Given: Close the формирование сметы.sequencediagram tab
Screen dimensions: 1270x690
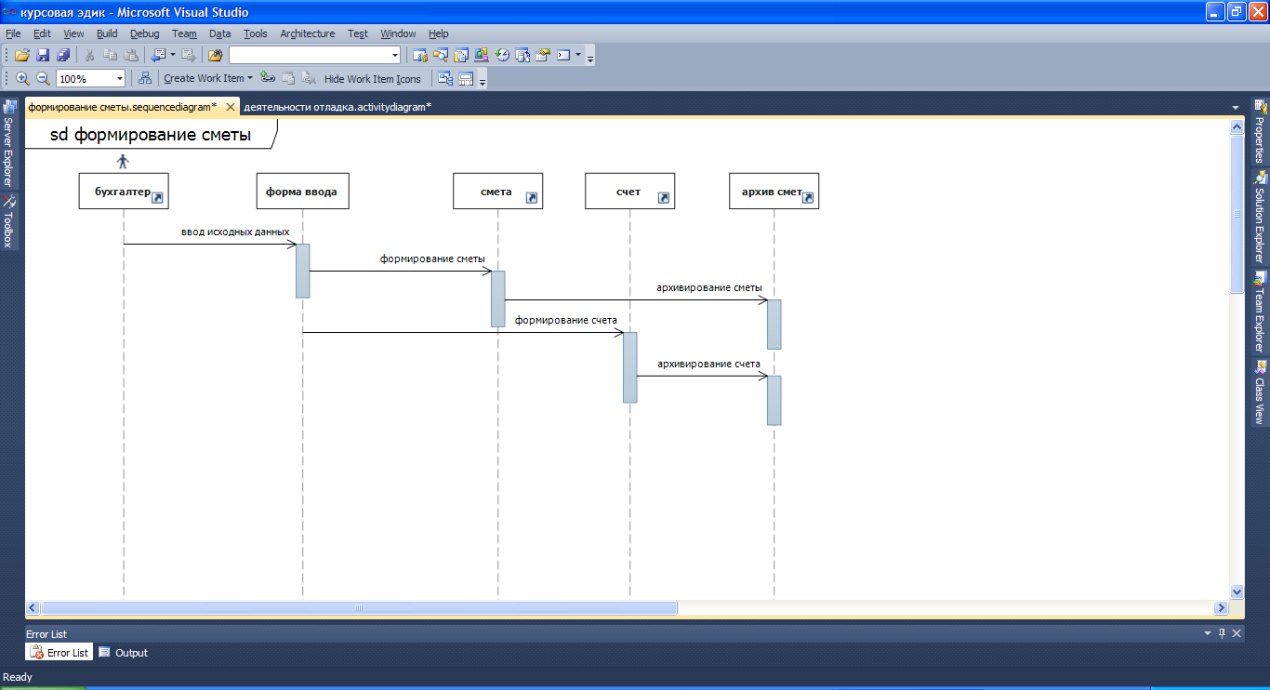Looking at the screenshot, I should 231,107.
